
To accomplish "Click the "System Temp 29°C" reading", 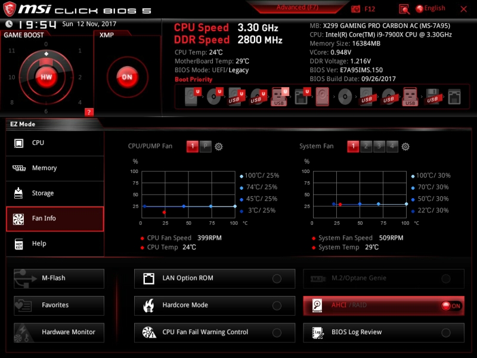I will click(346, 247).
